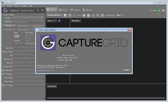Switch to the Capture tab
The height and width of the screenshot is (102, 168).
(x=52, y=10)
